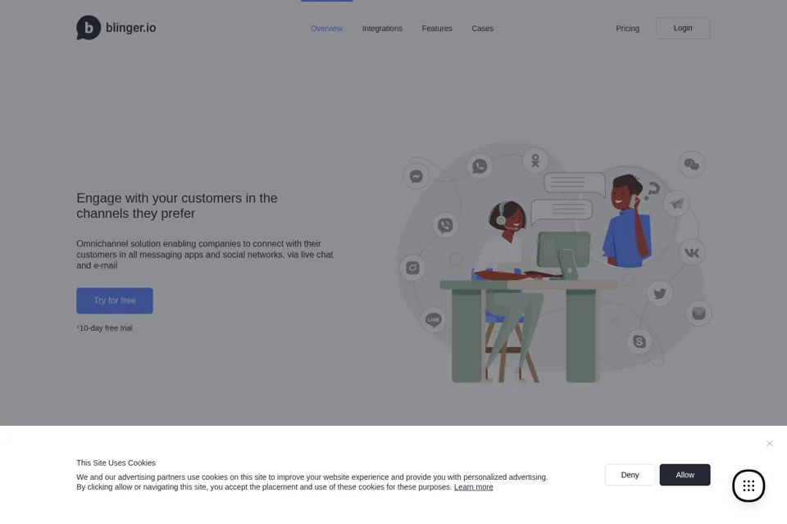Image resolution: width=787 pixels, height=524 pixels.
Task: Click the Skype channel icon
Action: coord(639,341)
